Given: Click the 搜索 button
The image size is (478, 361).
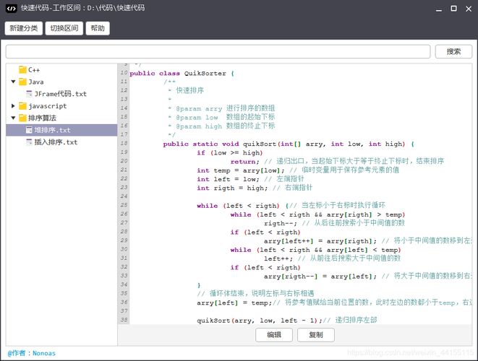Looking at the screenshot, I should [x=453, y=51].
